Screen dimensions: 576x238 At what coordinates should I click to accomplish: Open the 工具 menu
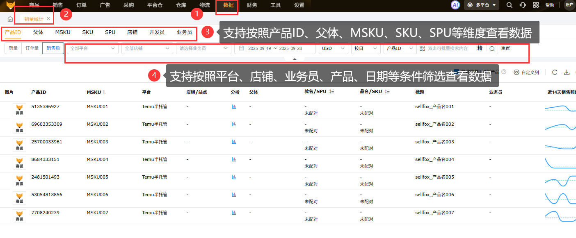pyautogui.click(x=276, y=5)
